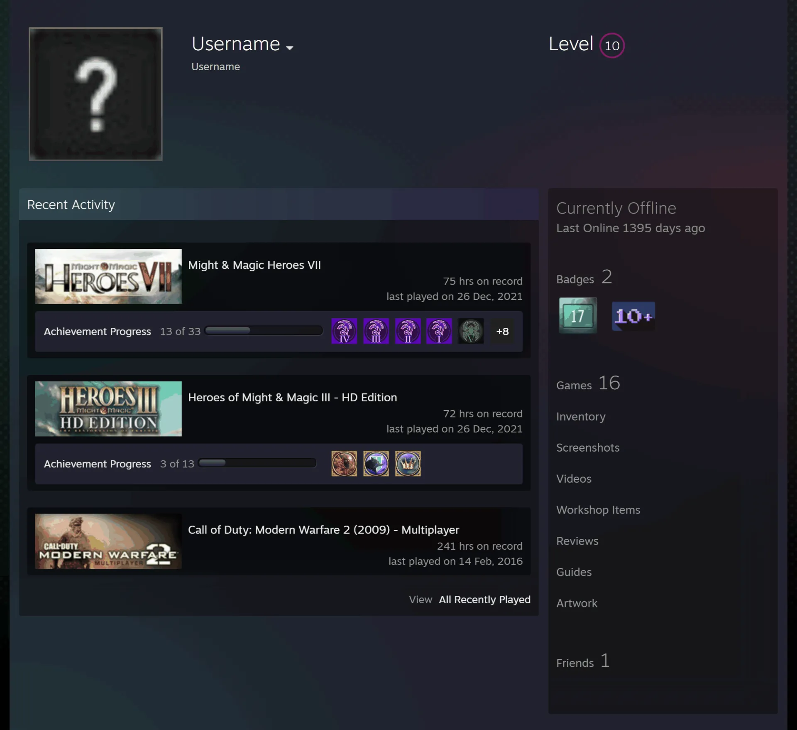
Task: Open the Friends 1 list link
Action: click(583, 661)
